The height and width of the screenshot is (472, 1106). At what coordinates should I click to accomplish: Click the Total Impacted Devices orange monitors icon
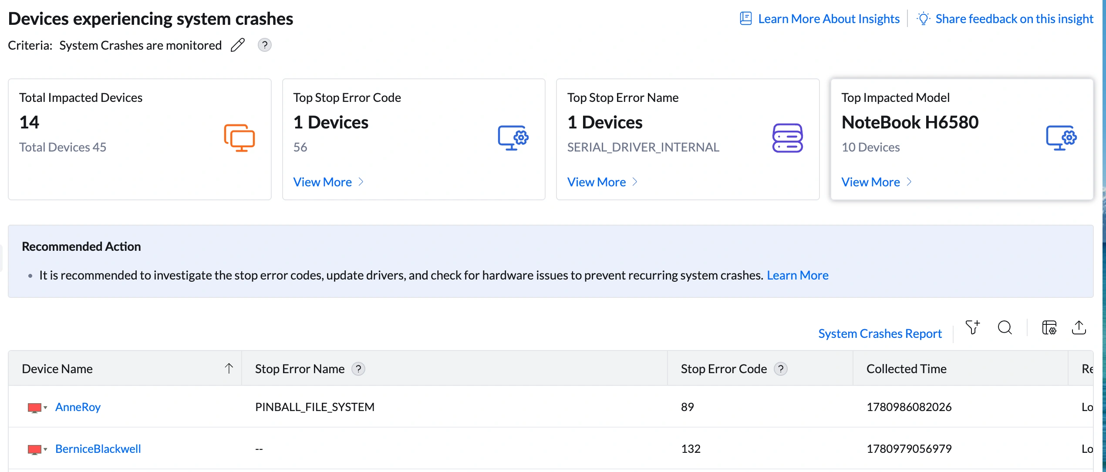(239, 138)
